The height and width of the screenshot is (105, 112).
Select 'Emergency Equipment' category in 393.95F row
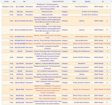tap(81, 71)
